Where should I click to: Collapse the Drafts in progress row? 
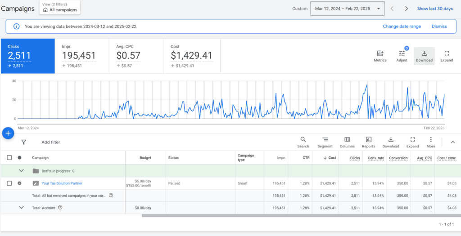pos(21,171)
